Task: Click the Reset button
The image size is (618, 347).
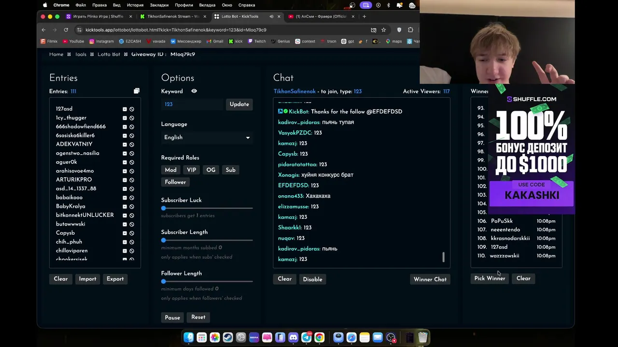Action: (198, 317)
